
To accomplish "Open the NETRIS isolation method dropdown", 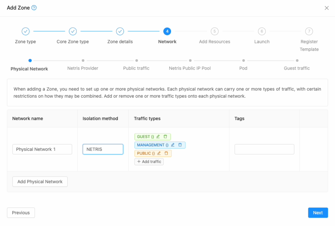I will (103, 149).
